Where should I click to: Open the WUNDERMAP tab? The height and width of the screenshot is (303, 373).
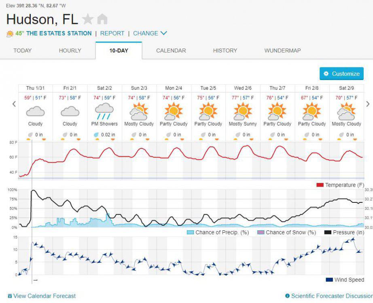(283, 50)
